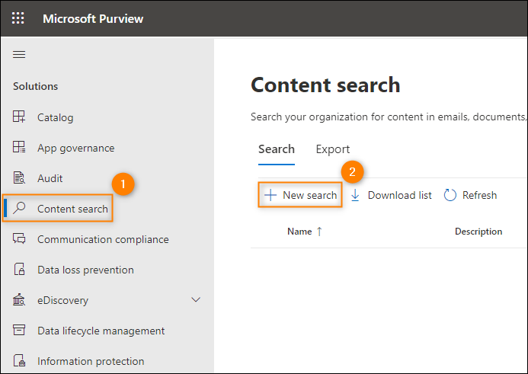The image size is (528, 374).
Task: Switch to the Export tab
Action: 333,149
